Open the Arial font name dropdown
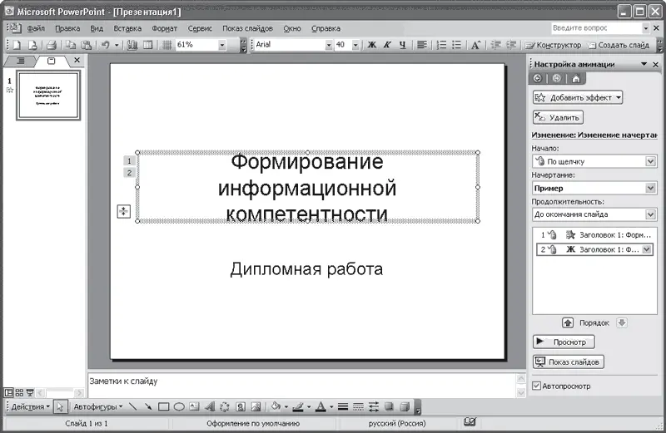The width and height of the screenshot is (666, 433). 328,45
